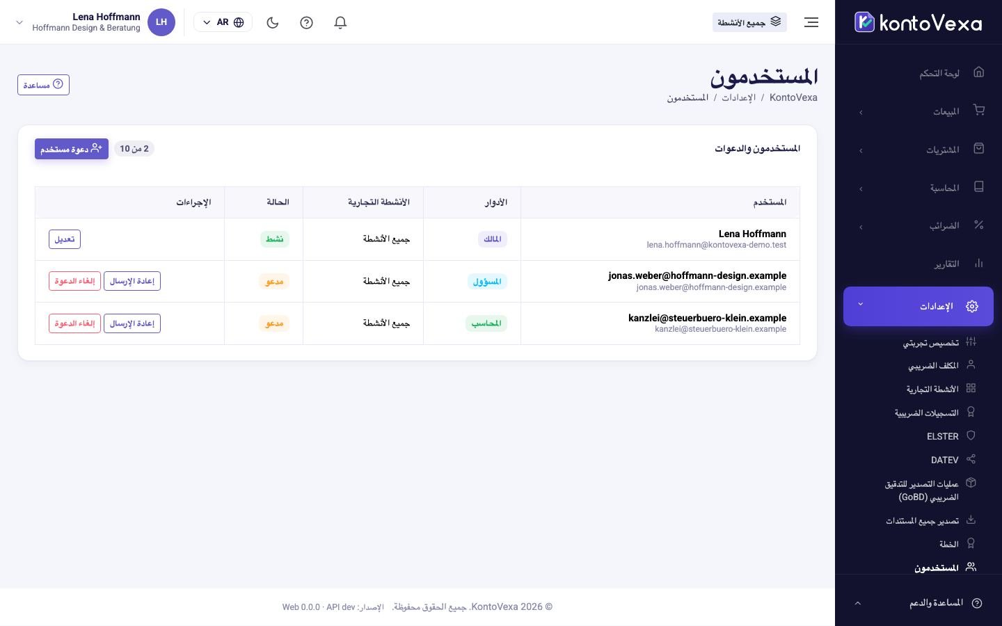Screen dimensions: 1002x626
Task: Open لوحة التحكم dashboard in sidebar
Action: [x=918, y=73]
